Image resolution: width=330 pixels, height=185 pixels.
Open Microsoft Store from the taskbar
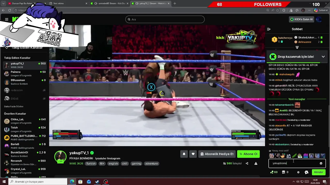coord(80,182)
